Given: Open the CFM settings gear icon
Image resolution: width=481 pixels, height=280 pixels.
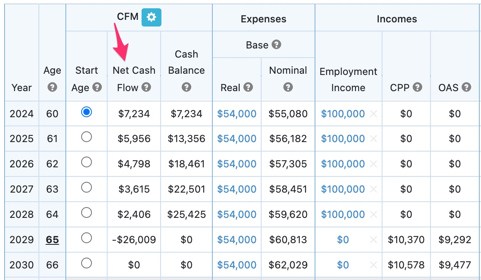Looking at the screenshot, I should coord(151,17).
